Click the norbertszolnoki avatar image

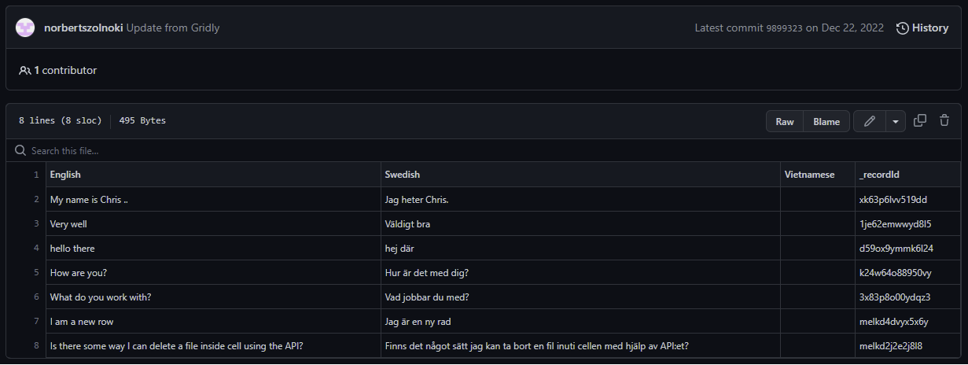(x=26, y=28)
